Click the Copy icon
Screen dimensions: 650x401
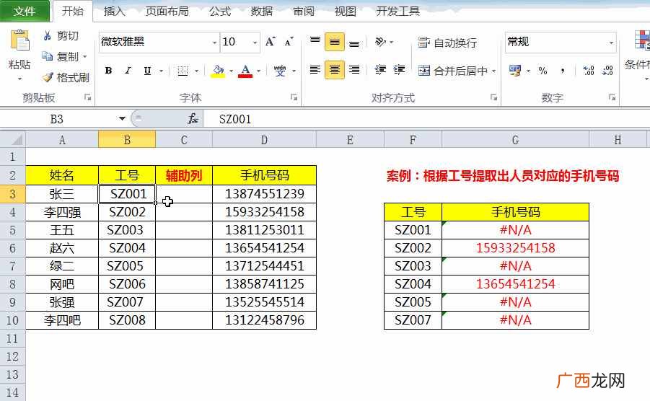click(x=48, y=56)
